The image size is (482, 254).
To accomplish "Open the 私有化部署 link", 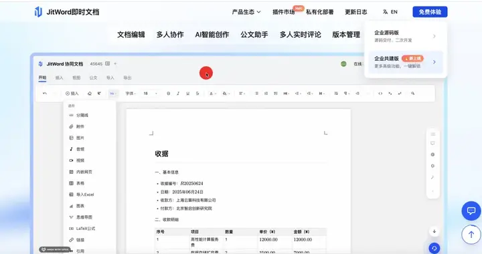I will coord(320,12).
